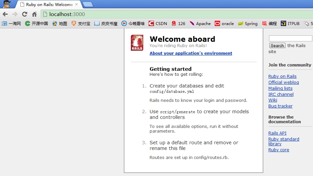Click 'Set up a default route' step text
Screen dimensions: 313x176
coord(194,145)
